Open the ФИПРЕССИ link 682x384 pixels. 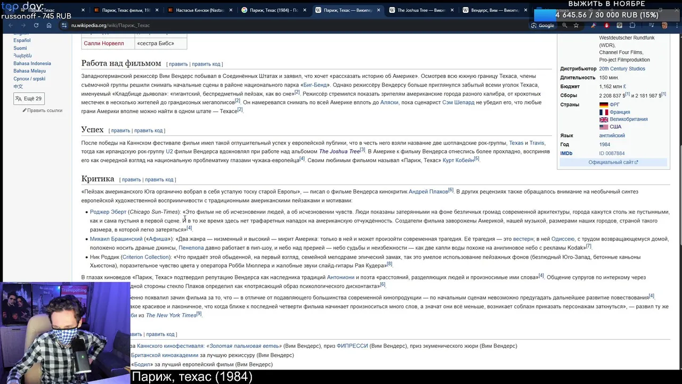pos(352,346)
